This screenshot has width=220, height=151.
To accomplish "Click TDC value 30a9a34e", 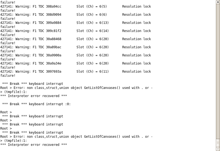I will point(54,63).
